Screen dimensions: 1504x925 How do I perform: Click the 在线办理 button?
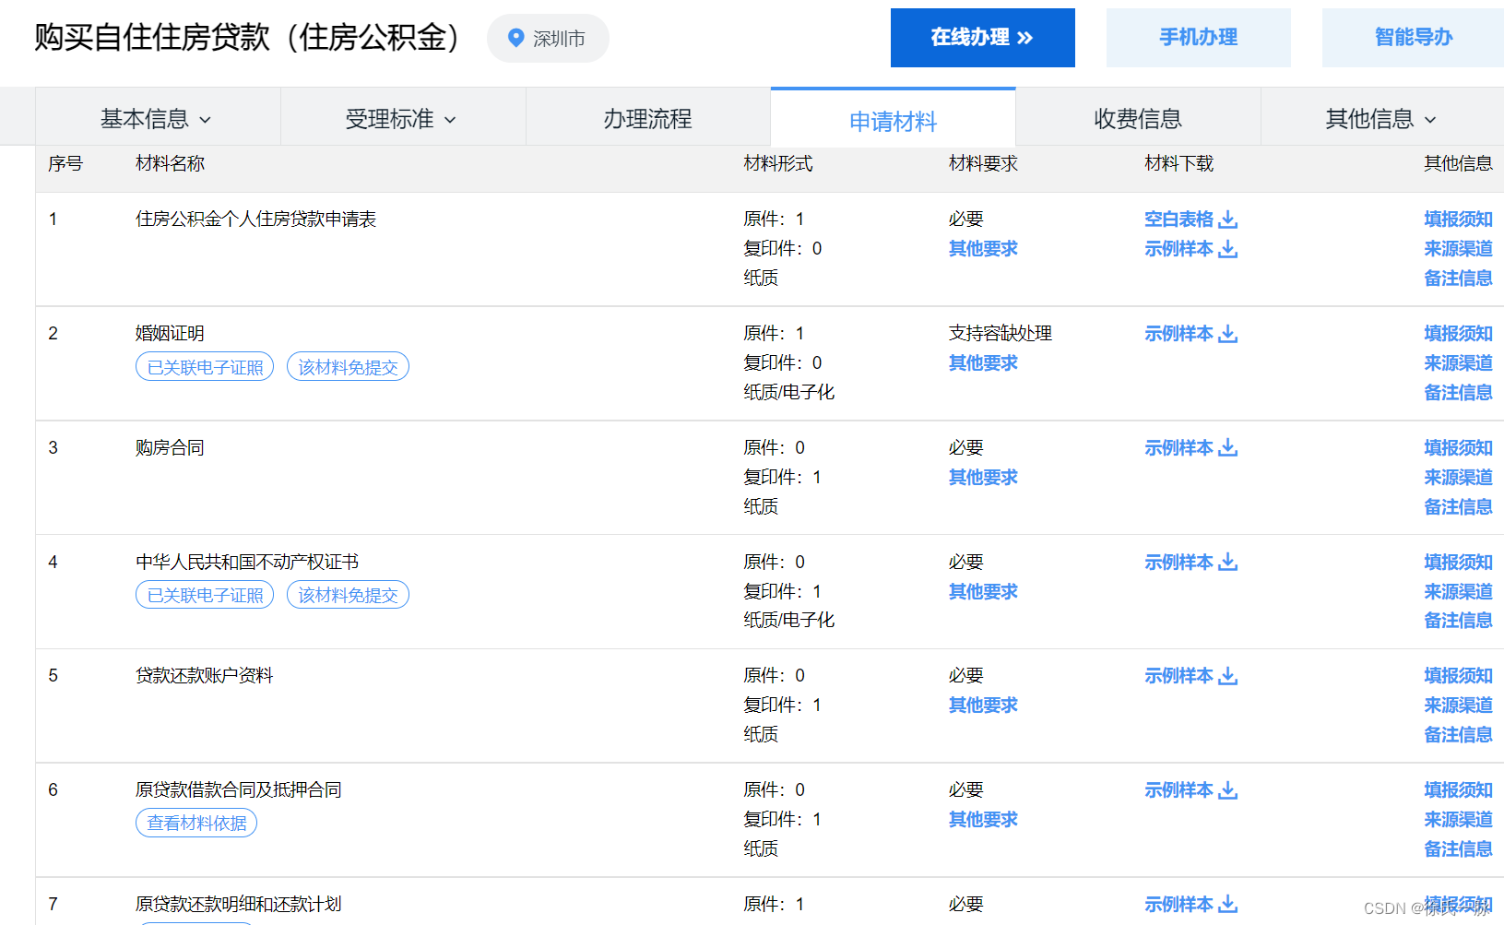982,38
